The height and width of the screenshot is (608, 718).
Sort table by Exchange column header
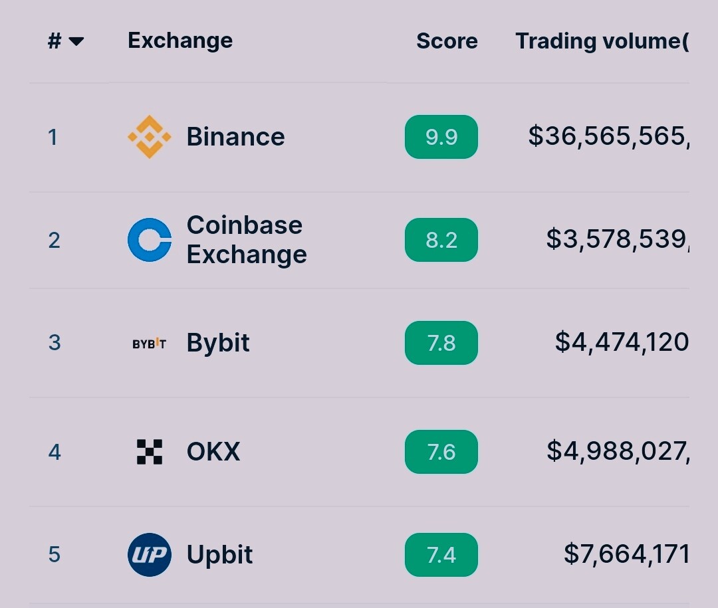pyautogui.click(x=180, y=41)
